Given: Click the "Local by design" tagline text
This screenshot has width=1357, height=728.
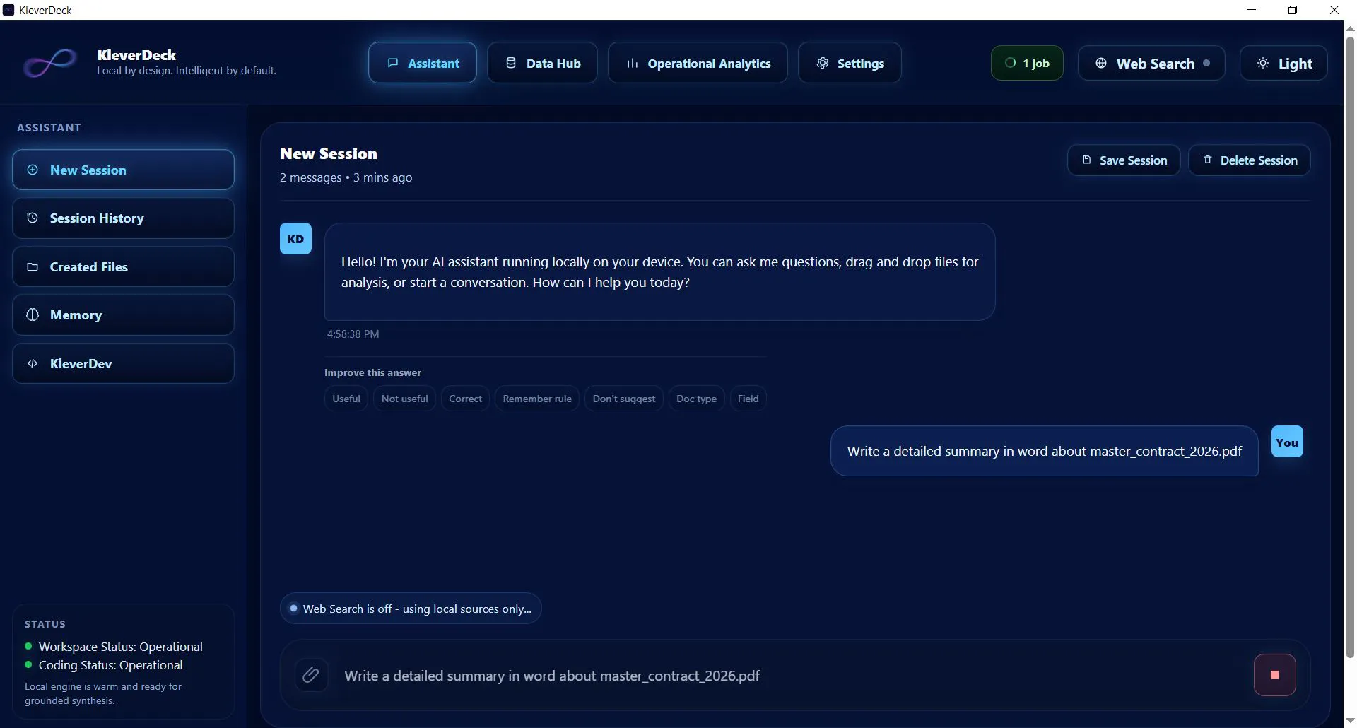Looking at the screenshot, I should click(187, 71).
